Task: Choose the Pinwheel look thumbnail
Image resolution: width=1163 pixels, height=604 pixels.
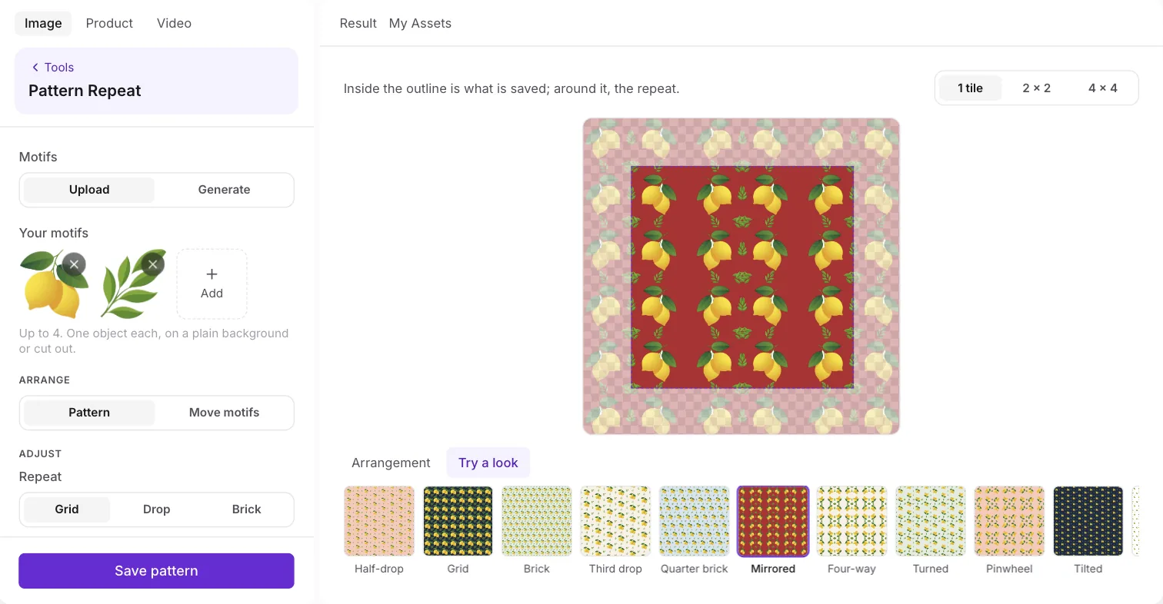Action: [1009, 521]
